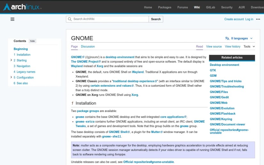
Task: Click the Log in link
Action: (x=249, y=19)
